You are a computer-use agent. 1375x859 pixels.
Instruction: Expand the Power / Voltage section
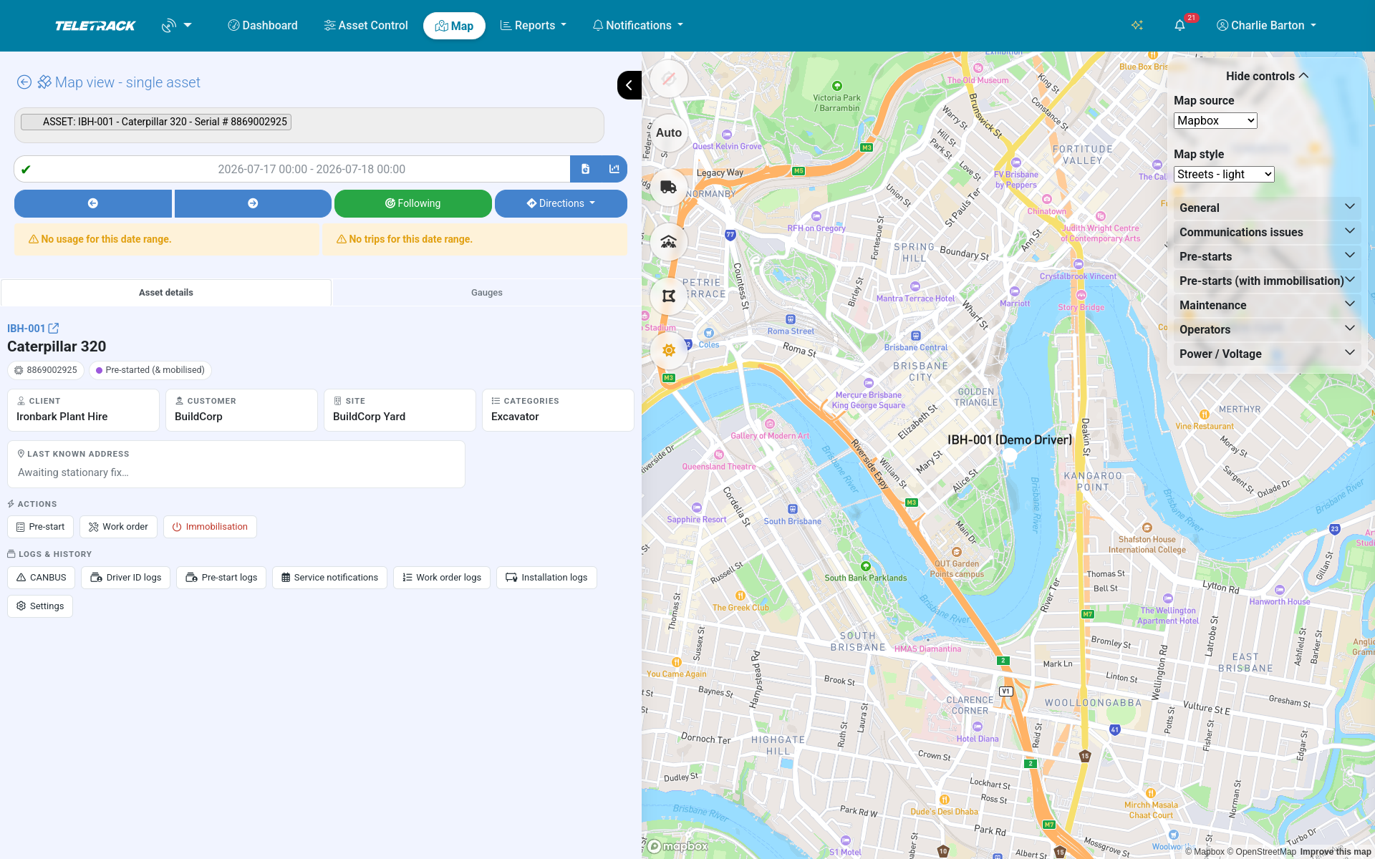pyautogui.click(x=1267, y=354)
